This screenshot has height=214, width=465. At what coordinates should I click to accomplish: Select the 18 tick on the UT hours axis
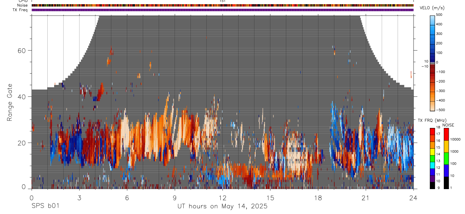click(x=318, y=198)
